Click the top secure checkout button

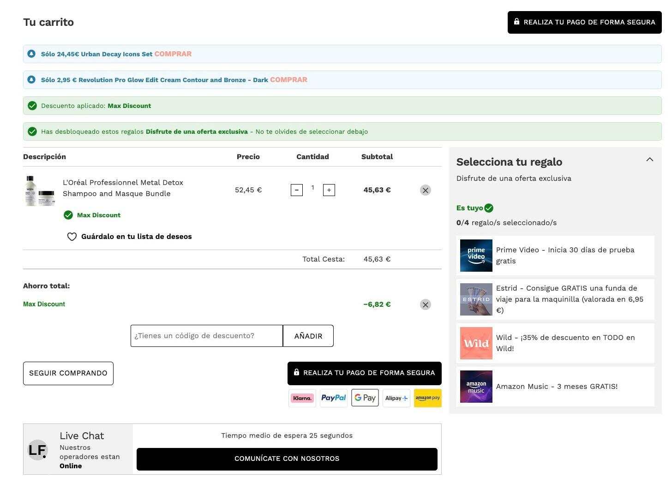(x=584, y=22)
